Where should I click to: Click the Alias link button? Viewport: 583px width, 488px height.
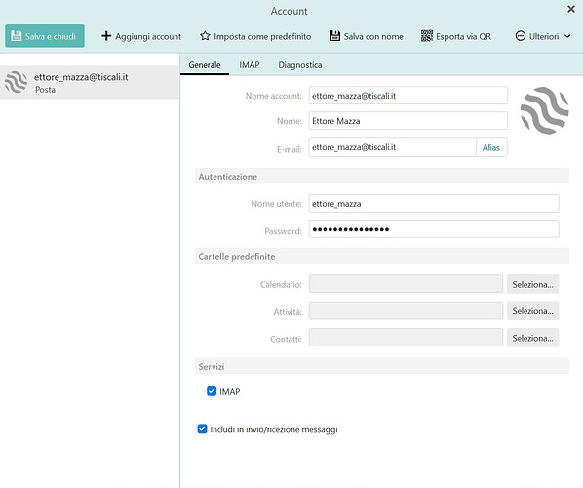(491, 147)
